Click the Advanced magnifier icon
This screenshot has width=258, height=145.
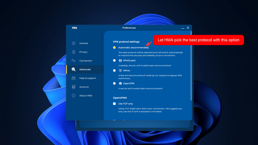coord(74,69)
